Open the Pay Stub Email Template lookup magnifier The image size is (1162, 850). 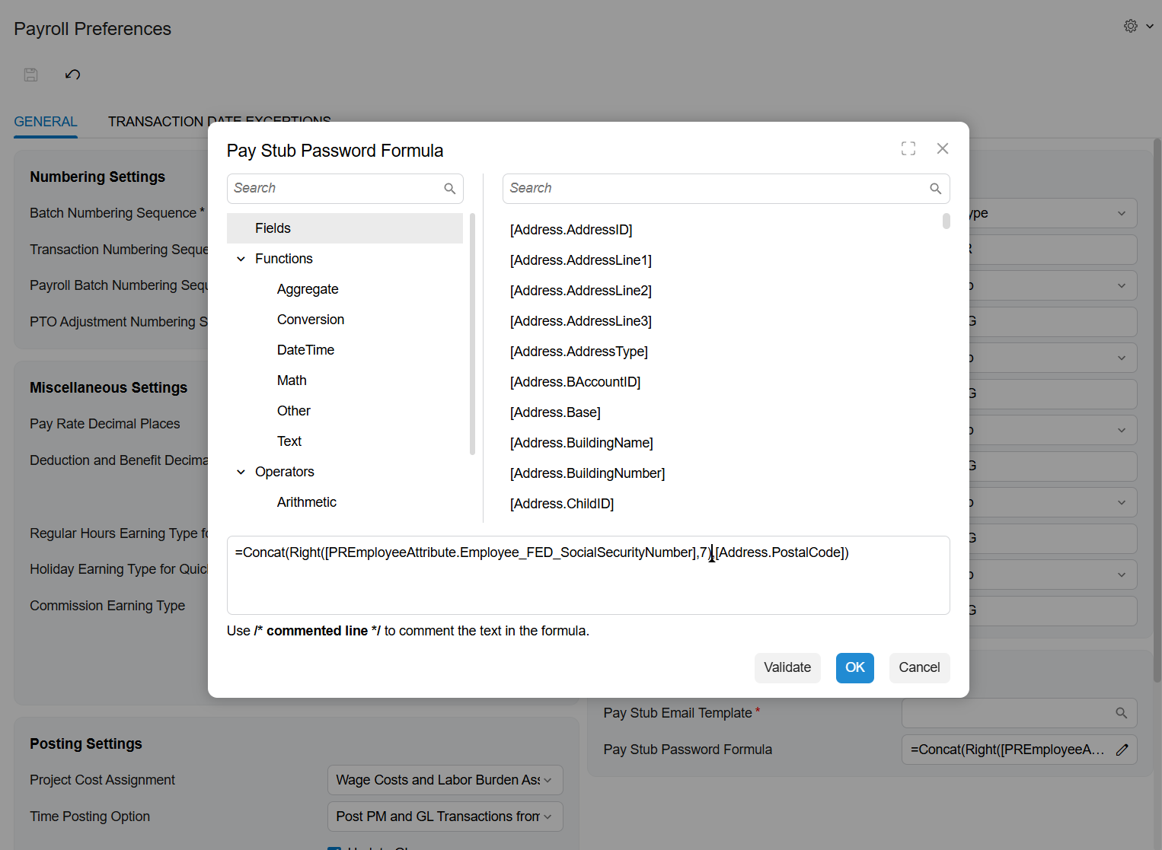click(1121, 712)
